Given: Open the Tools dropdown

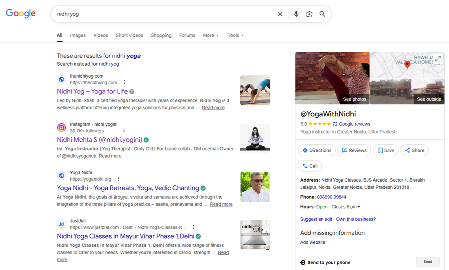Looking at the screenshot, I should pos(235,35).
